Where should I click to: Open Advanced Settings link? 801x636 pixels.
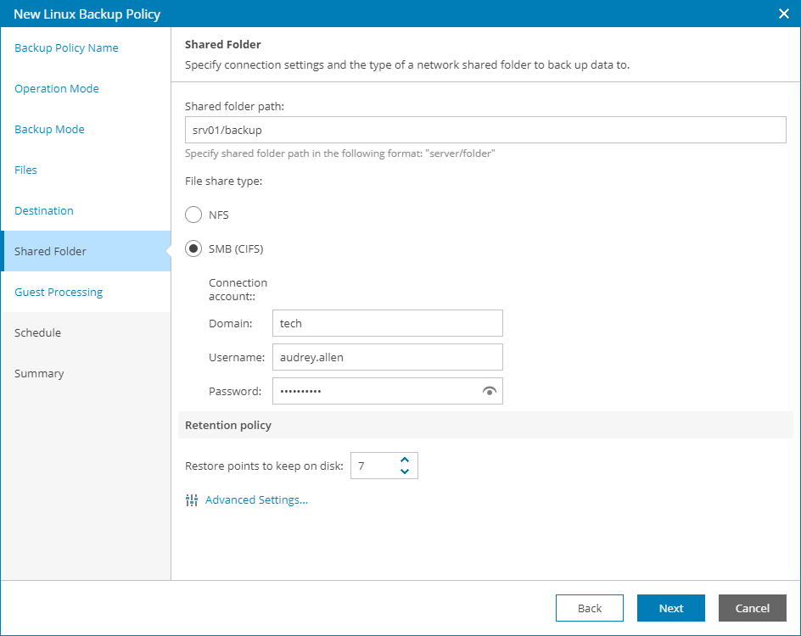(x=256, y=500)
